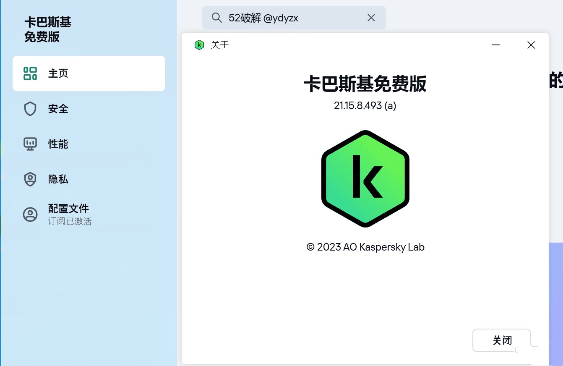The image size is (563, 366).
Task: Click the magnifier icon in the search bar
Action: pos(216,18)
